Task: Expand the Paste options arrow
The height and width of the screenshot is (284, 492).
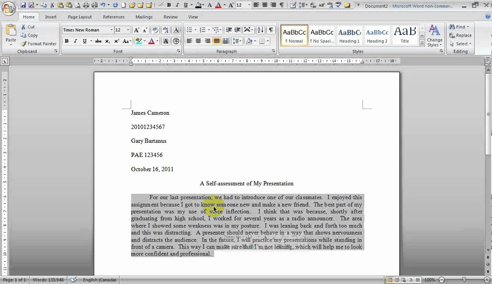Action: tap(11, 45)
